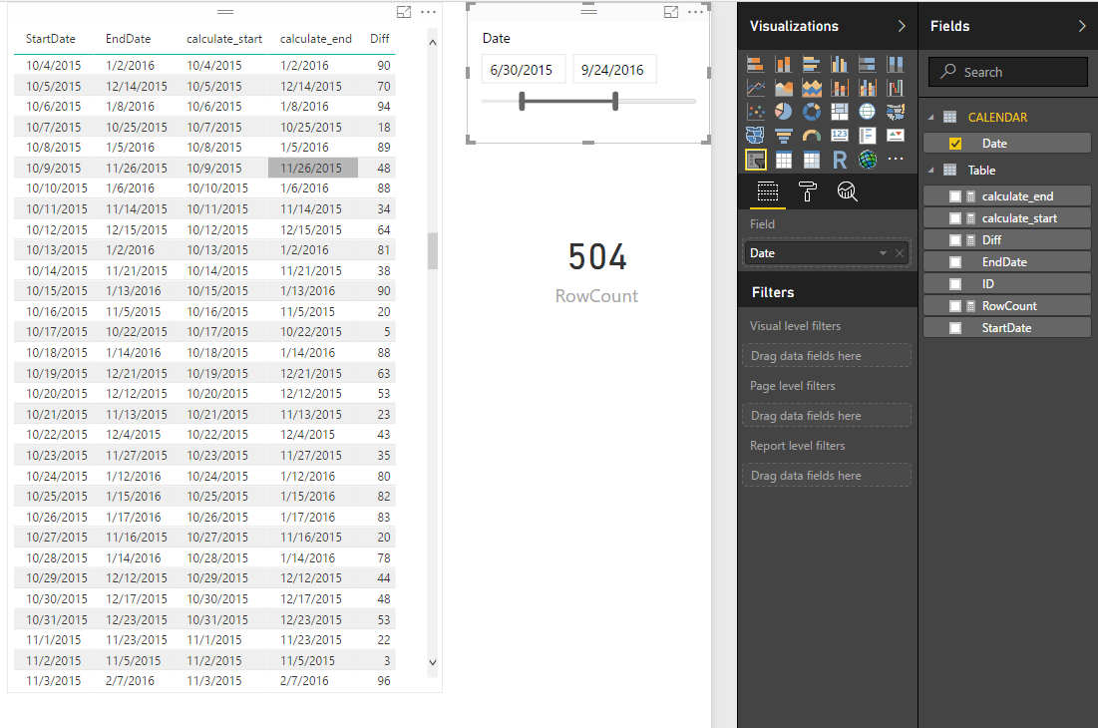This screenshot has height=728, width=1098.
Task: Select the Line and stacked column chart
Action: click(x=839, y=88)
